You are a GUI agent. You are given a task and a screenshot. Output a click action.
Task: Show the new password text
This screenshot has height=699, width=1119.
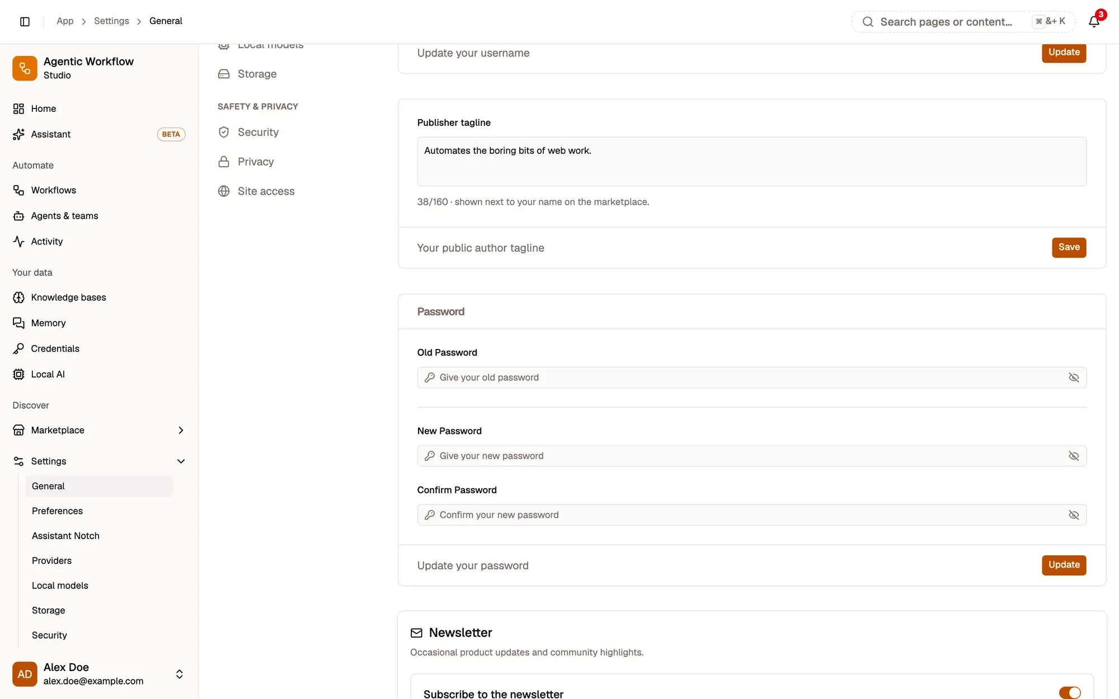click(x=1073, y=456)
